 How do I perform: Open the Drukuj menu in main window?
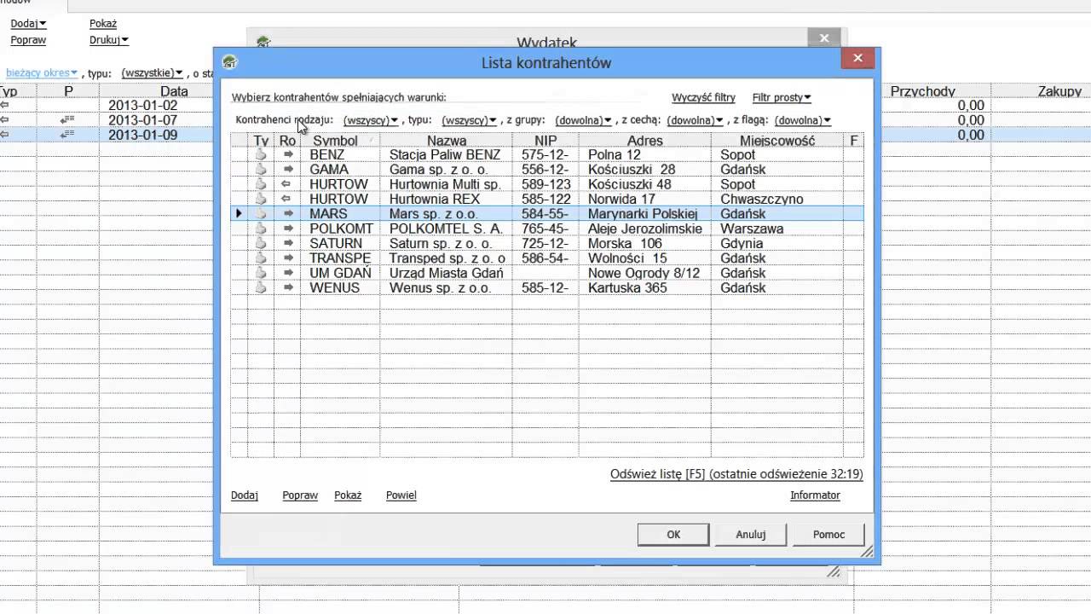[x=109, y=40]
